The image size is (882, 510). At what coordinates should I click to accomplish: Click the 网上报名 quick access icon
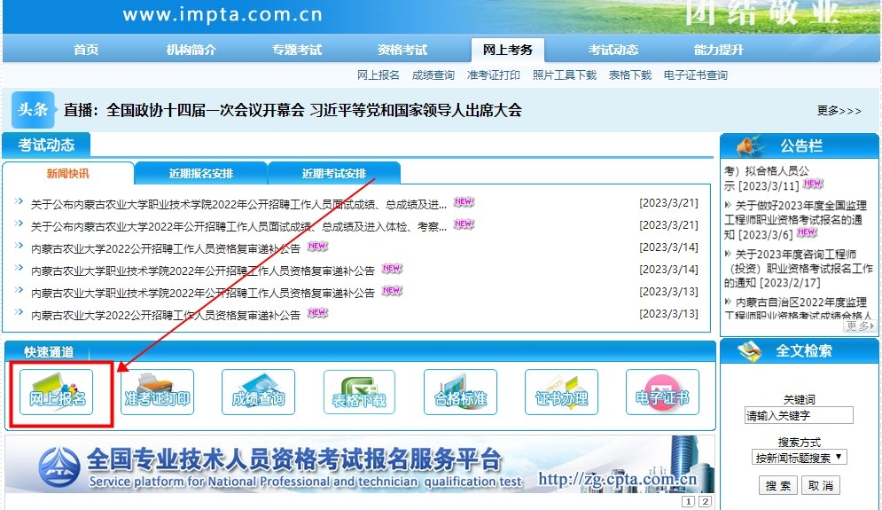pos(59,393)
